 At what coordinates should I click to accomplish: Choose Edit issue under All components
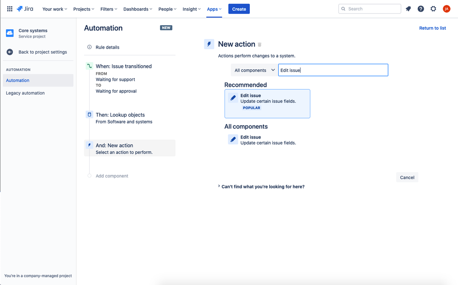click(x=267, y=140)
